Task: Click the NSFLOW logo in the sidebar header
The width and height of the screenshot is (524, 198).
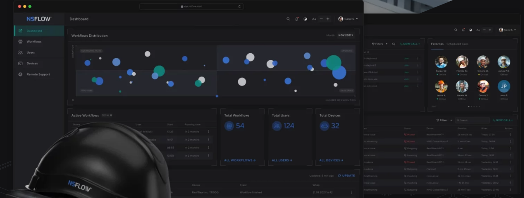Action: tap(39, 19)
